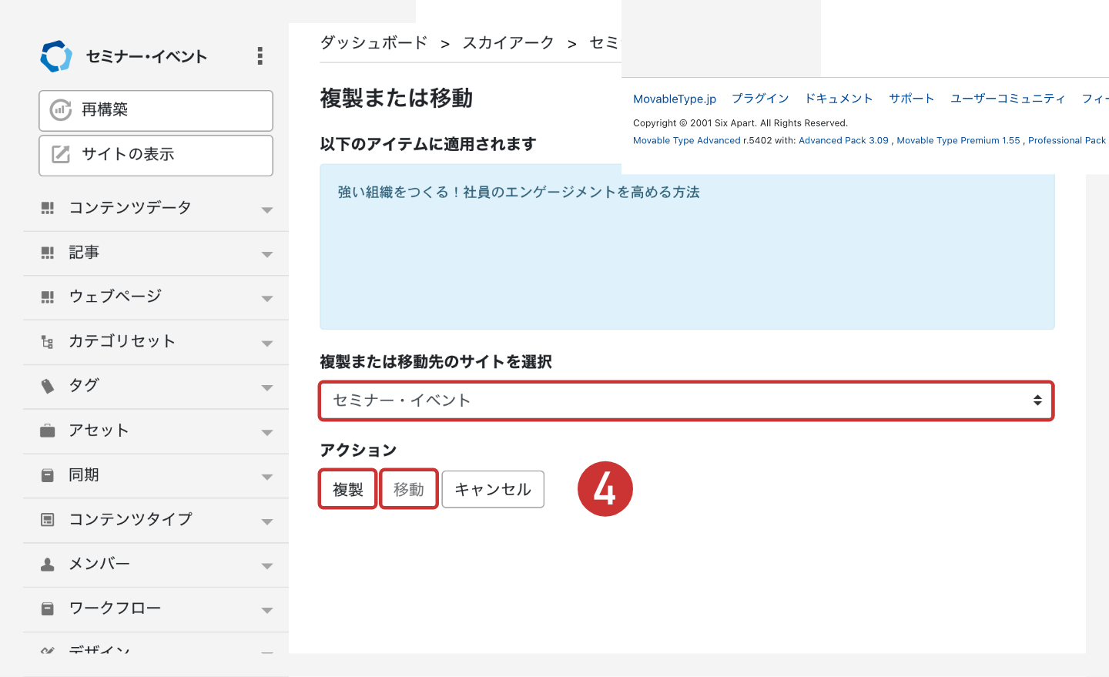Click the コンテンツタイプ sidebar icon
The height and width of the screenshot is (677, 1109).
click(x=48, y=520)
